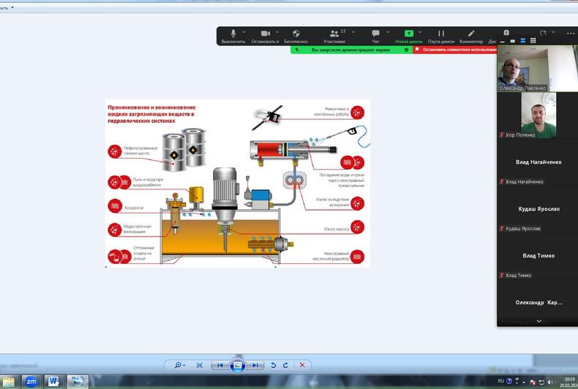This screenshot has height=389, width=578.
Task: Open the Participants (Участники) panel
Action: (x=334, y=34)
